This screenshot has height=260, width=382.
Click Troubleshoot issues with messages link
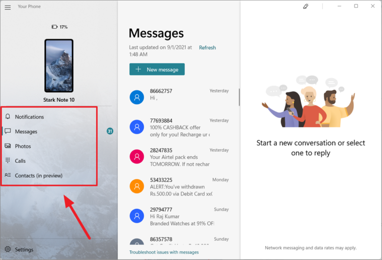164,252
